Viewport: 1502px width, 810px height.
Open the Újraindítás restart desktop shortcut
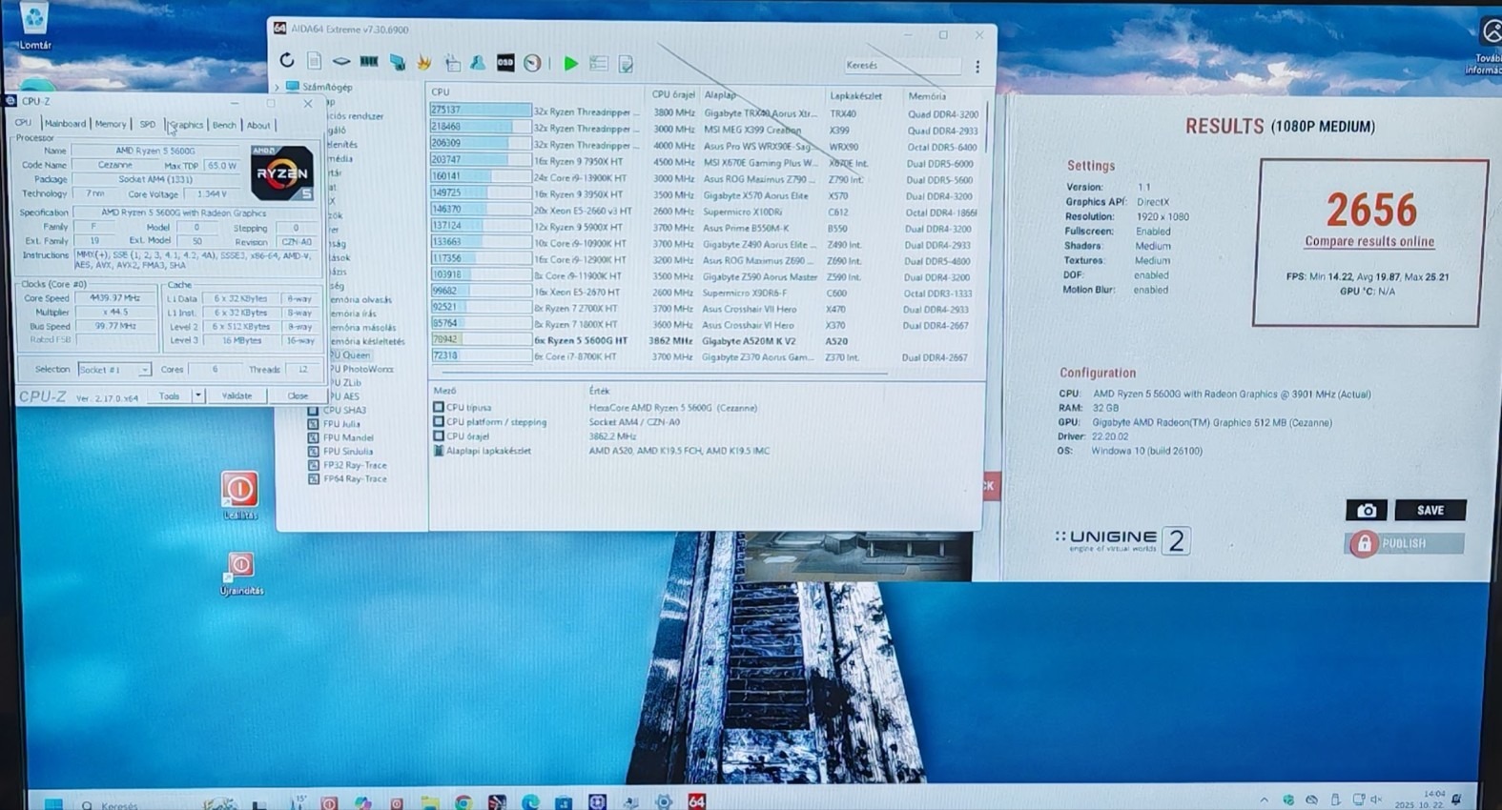tap(240, 574)
